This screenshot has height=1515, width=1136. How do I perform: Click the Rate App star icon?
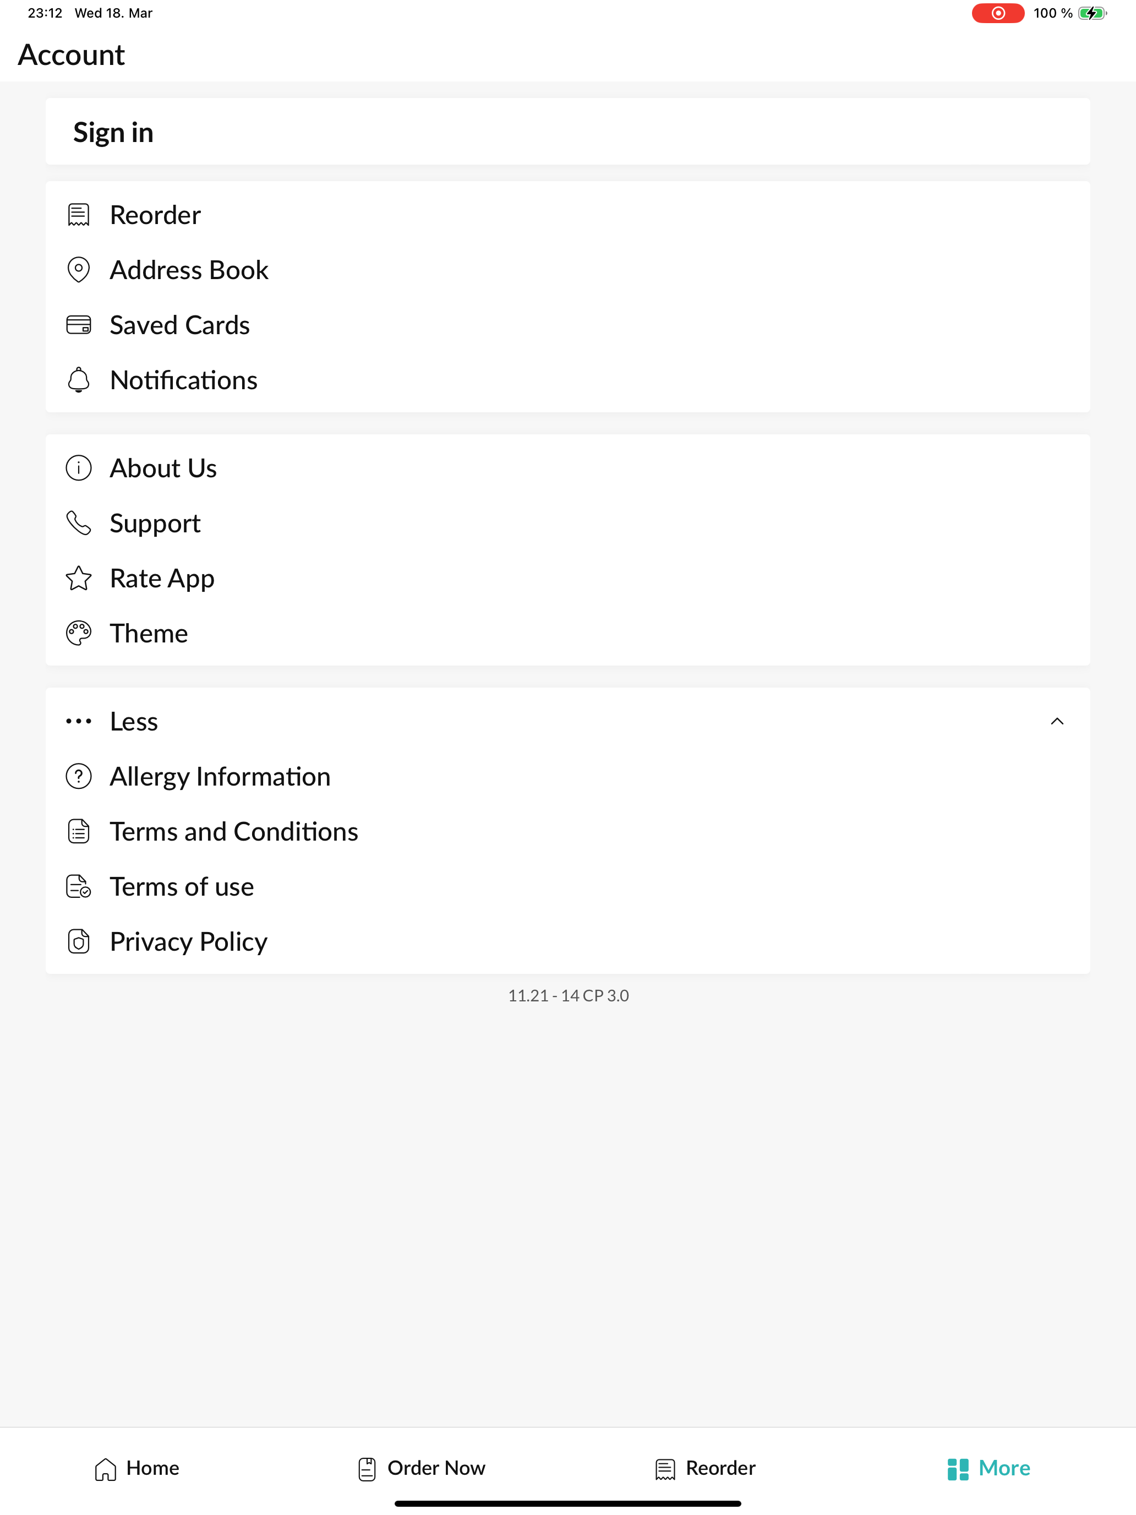[79, 578]
